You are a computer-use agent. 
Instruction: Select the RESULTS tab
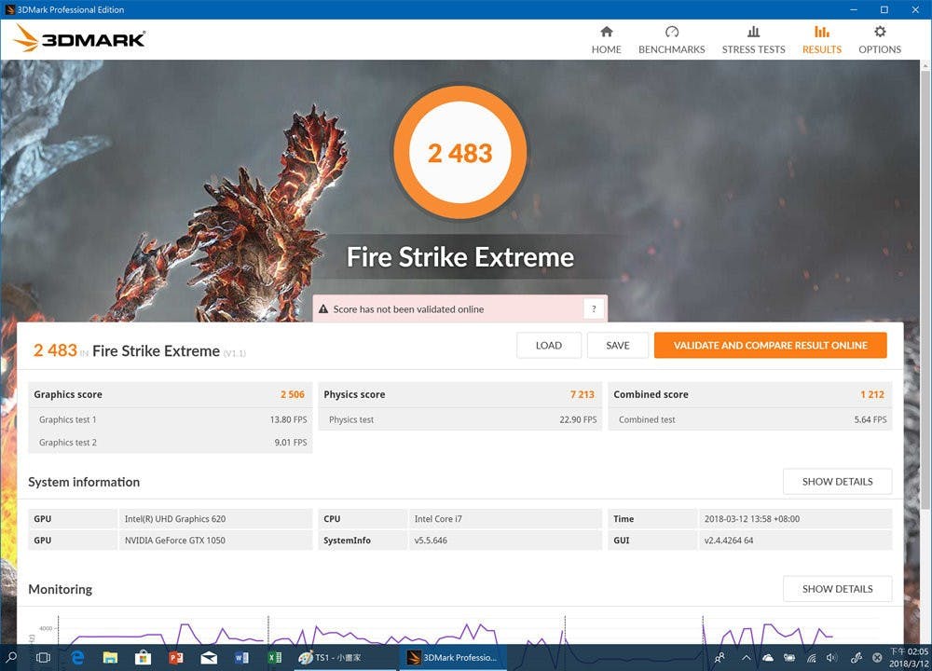[x=822, y=40]
